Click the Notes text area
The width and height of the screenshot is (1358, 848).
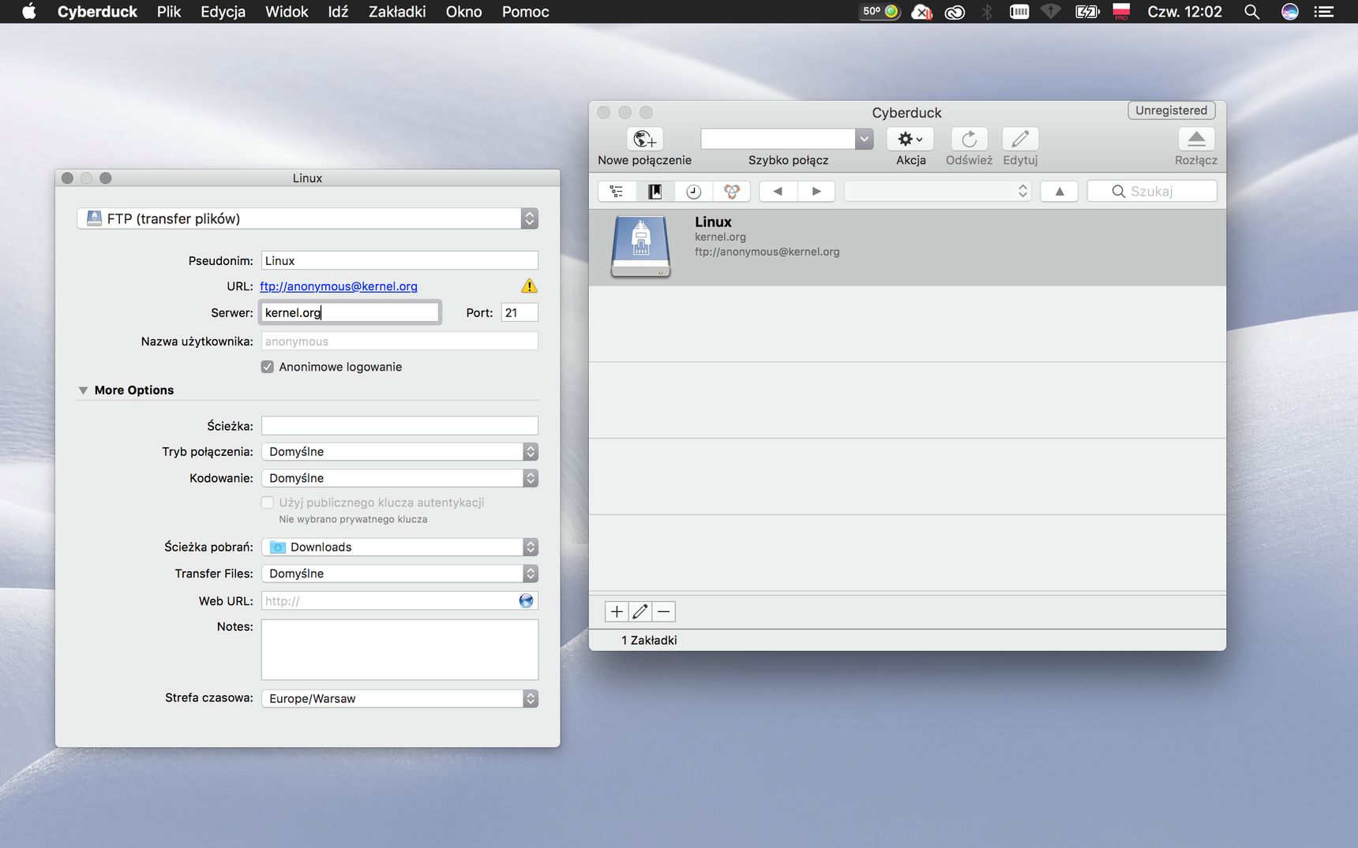pyautogui.click(x=400, y=649)
